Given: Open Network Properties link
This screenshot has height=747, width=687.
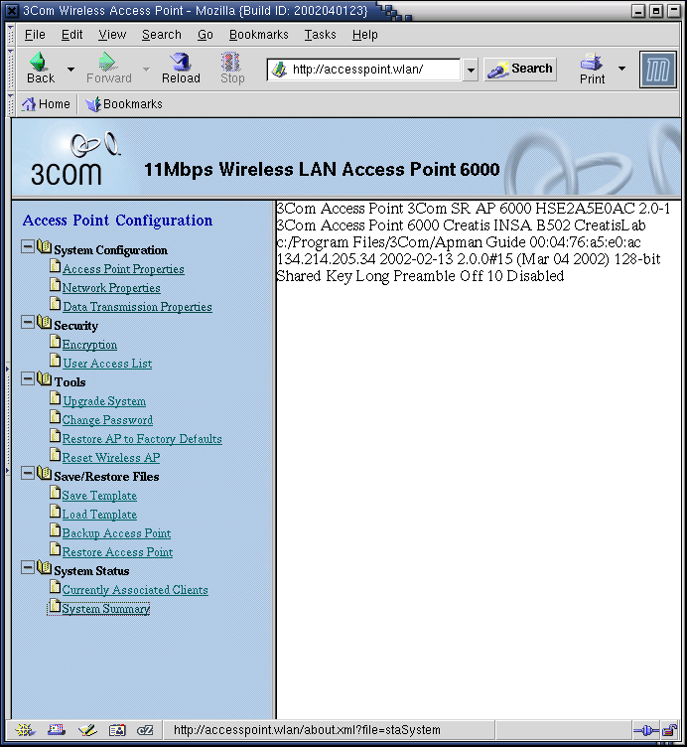Looking at the screenshot, I should 111,288.
